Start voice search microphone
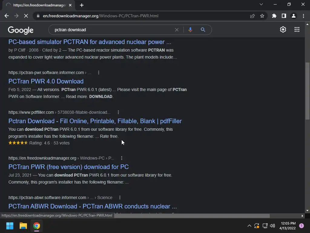 click(190, 30)
